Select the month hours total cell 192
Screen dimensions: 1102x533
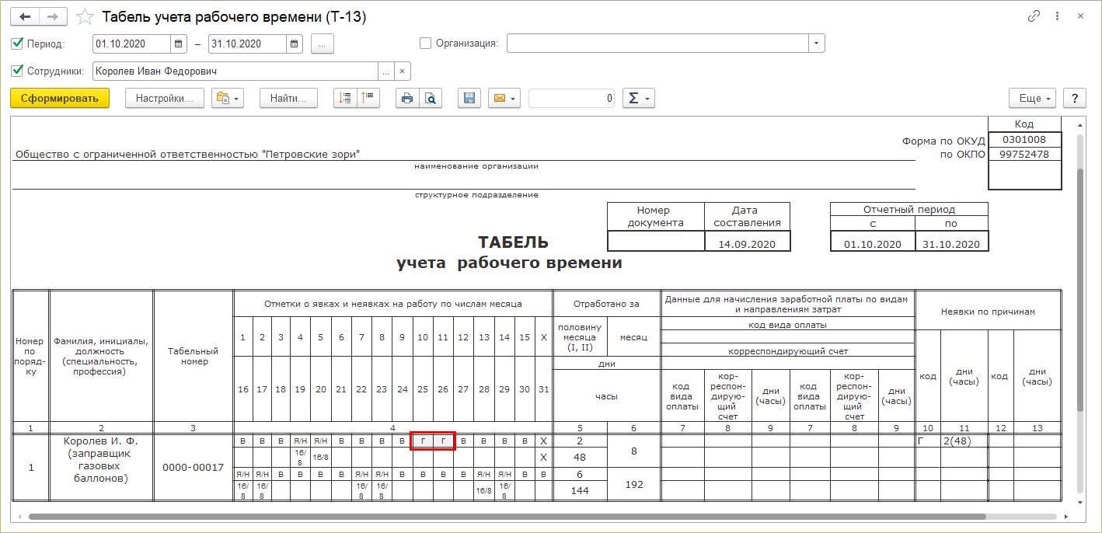(x=634, y=484)
